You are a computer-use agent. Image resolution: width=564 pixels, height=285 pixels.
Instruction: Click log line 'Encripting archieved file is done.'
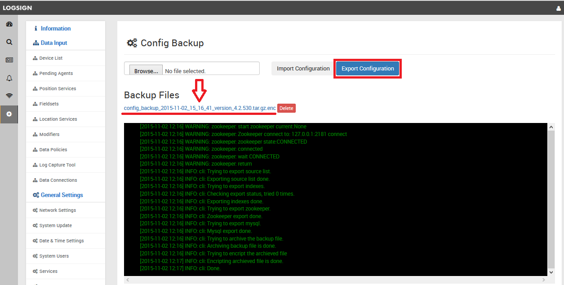(212, 261)
